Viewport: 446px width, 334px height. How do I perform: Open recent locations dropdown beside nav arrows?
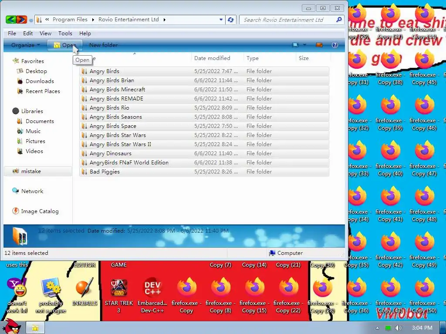[x=31, y=20]
